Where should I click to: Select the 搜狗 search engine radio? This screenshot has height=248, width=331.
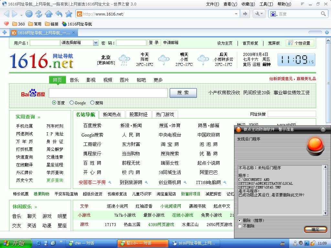[92, 103]
